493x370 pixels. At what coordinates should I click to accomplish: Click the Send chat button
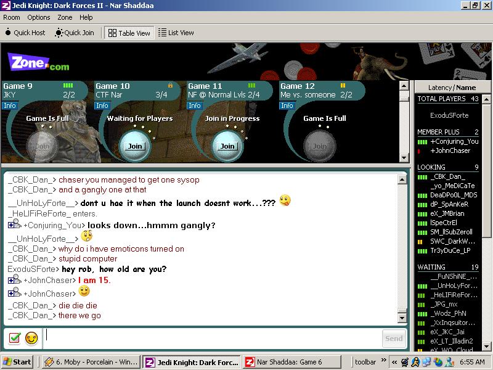pos(394,339)
